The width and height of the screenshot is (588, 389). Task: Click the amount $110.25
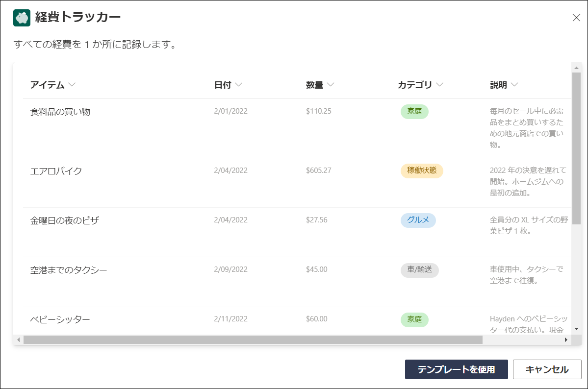319,111
